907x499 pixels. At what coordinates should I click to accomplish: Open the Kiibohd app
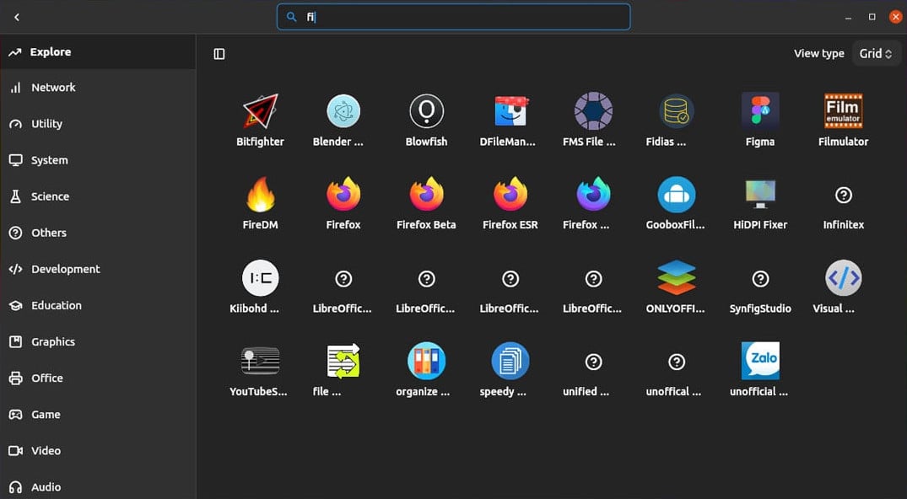point(261,278)
